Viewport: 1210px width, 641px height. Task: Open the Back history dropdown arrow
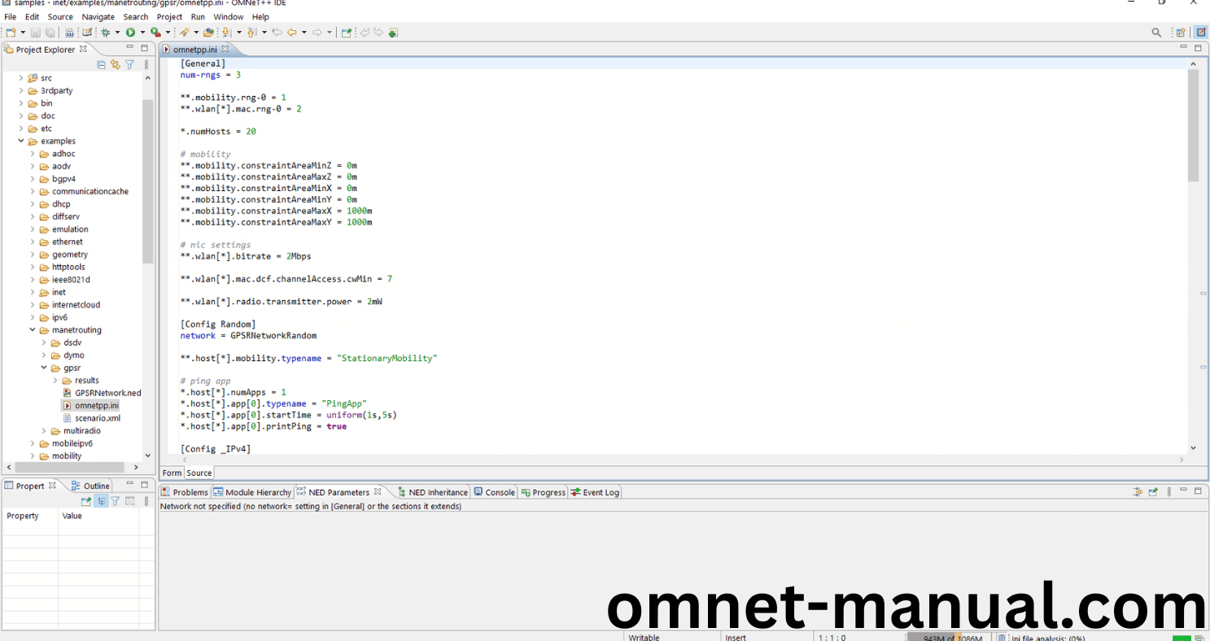[304, 33]
